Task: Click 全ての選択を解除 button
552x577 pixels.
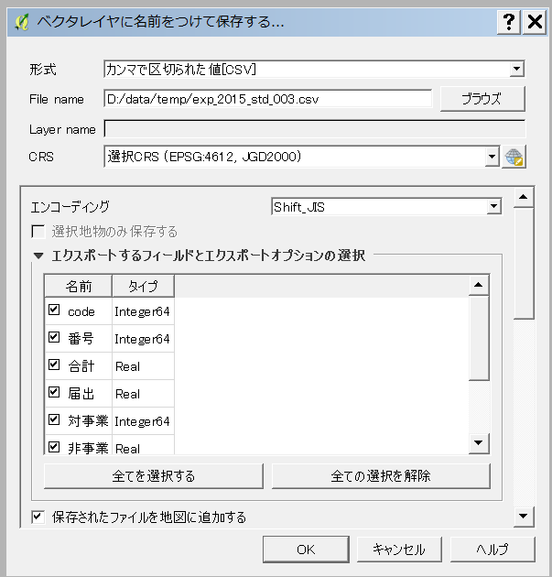Action: [381, 476]
